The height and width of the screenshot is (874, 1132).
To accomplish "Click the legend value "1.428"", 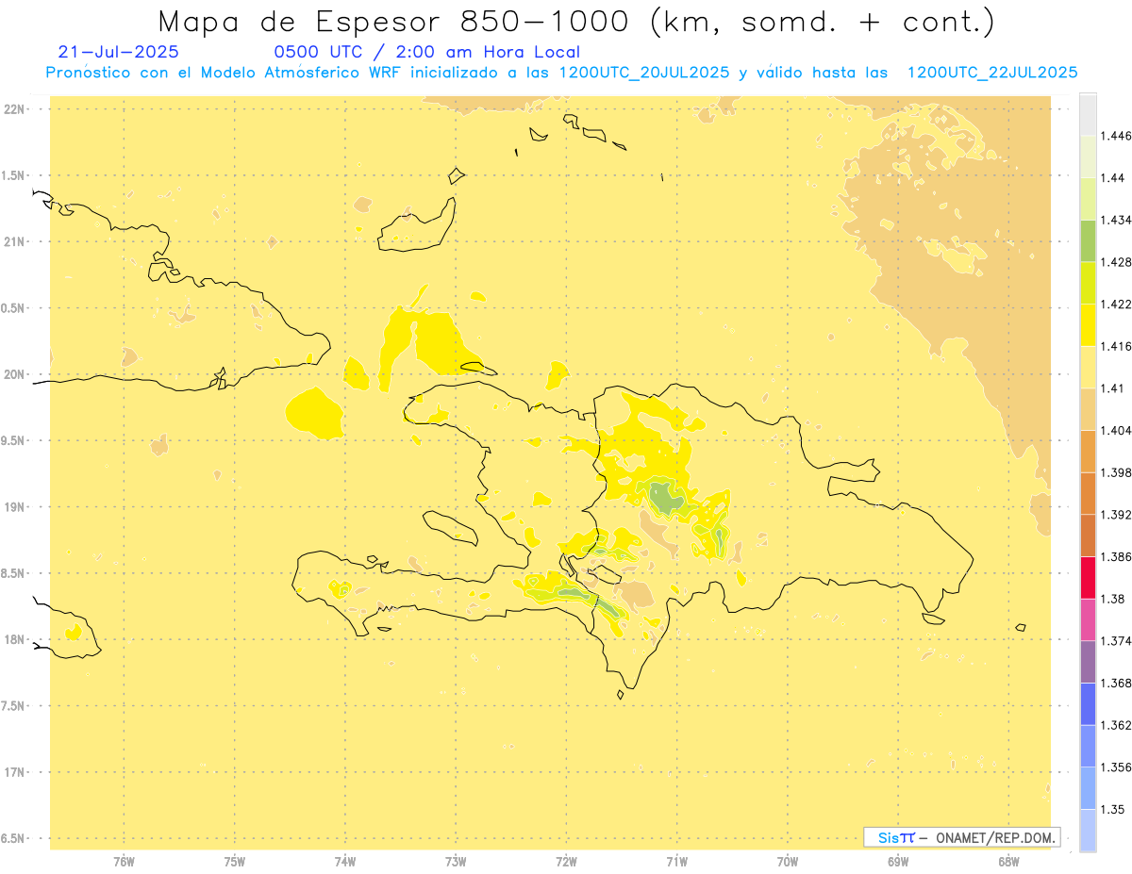I will [1115, 262].
